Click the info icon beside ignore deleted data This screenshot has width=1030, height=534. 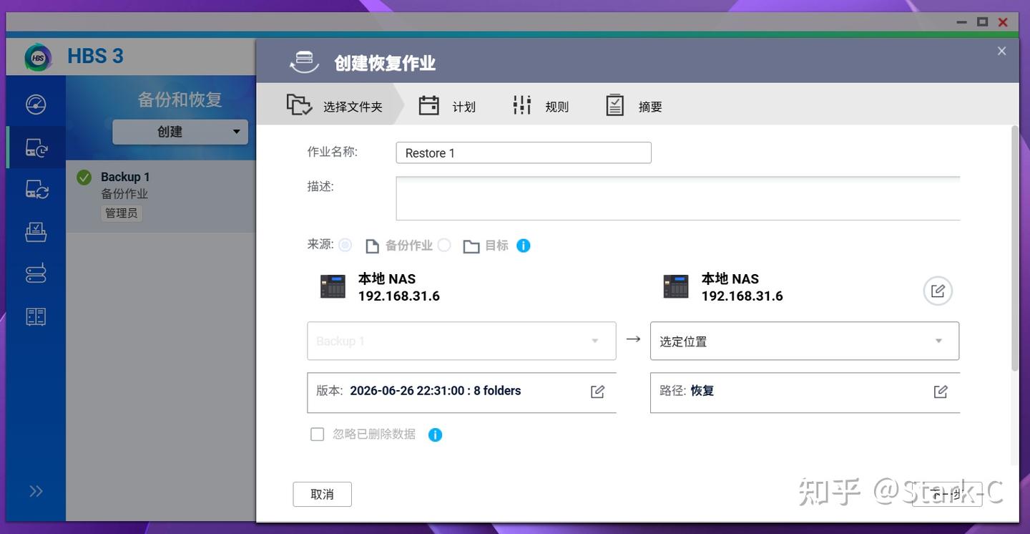pyautogui.click(x=435, y=435)
